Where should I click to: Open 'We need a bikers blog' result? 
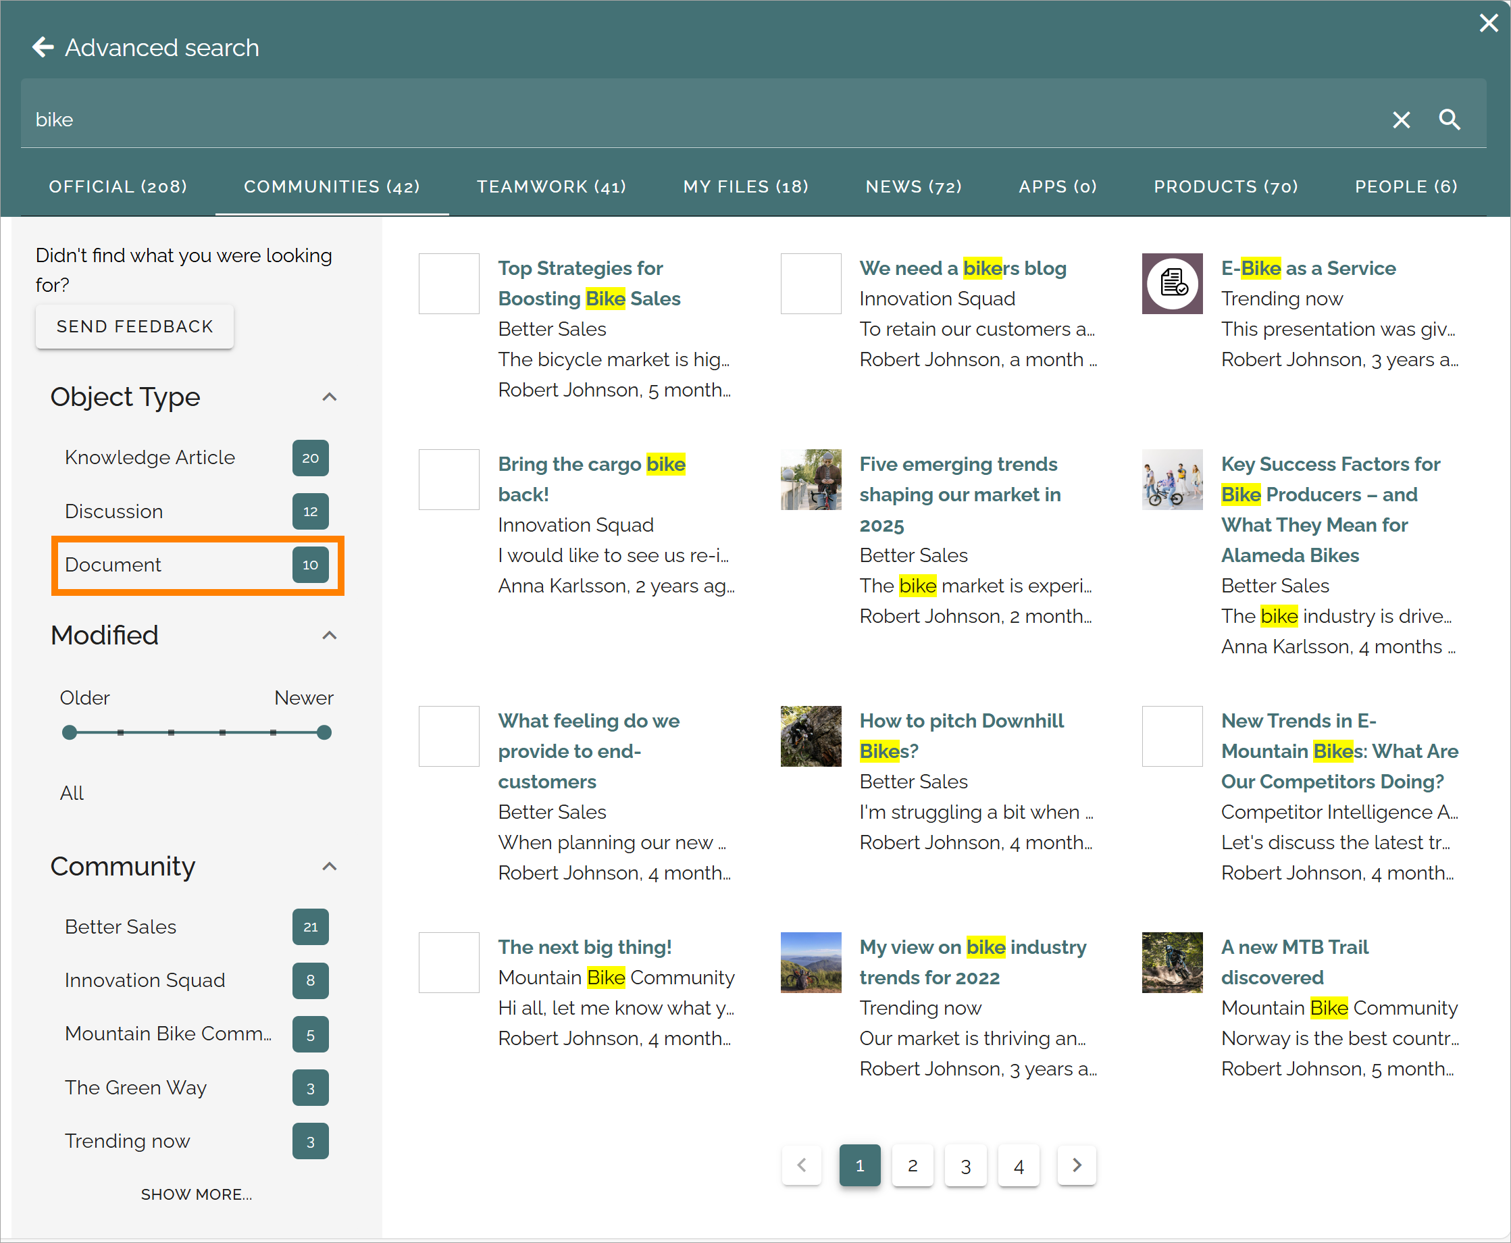click(963, 268)
